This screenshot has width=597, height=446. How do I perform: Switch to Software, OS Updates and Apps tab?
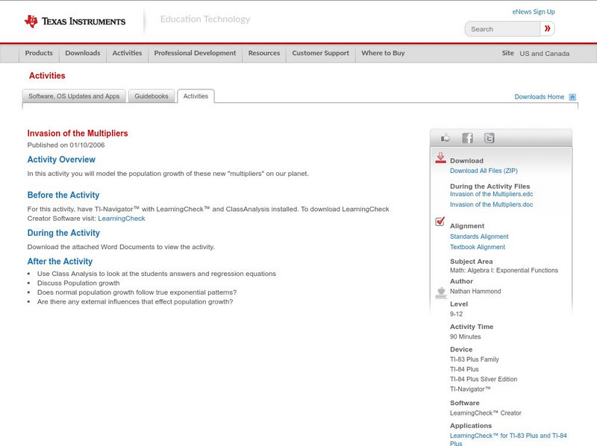pyautogui.click(x=74, y=96)
